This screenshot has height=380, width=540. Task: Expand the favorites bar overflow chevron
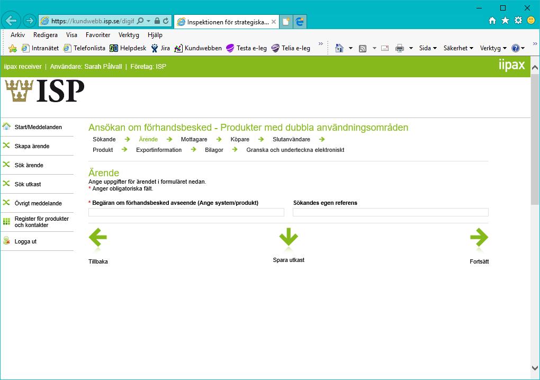point(321,44)
